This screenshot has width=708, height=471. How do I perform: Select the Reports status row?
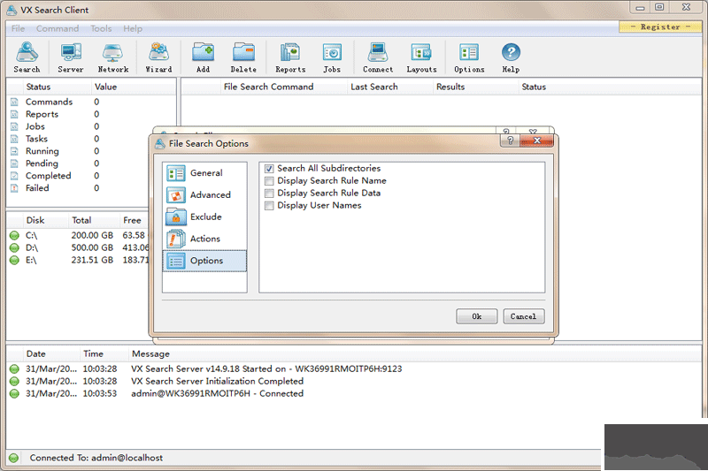[91, 114]
